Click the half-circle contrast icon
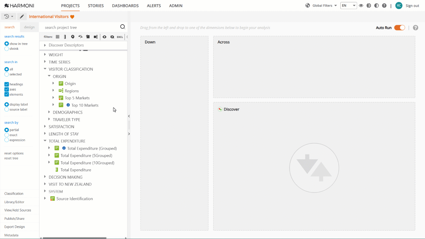This screenshot has height=239, width=425. 376,6
